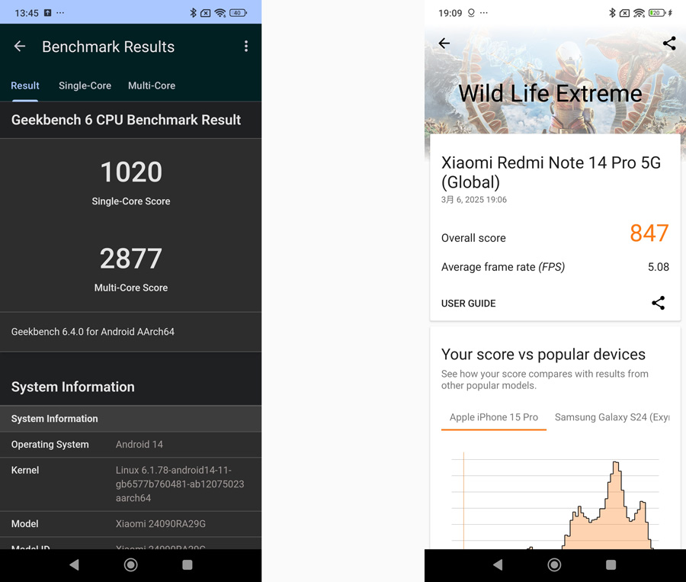This screenshot has height=582, width=686.
Task: Tap the Android 14 value
Action: tap(139, 445)
